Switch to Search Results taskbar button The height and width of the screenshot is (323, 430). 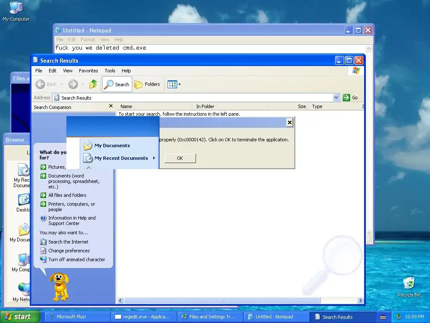point(343,317)
